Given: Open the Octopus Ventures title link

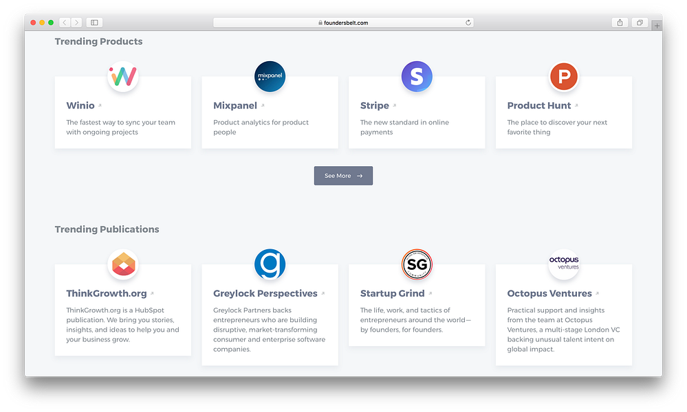Looking at the screenshot, I should click(549, 293).
